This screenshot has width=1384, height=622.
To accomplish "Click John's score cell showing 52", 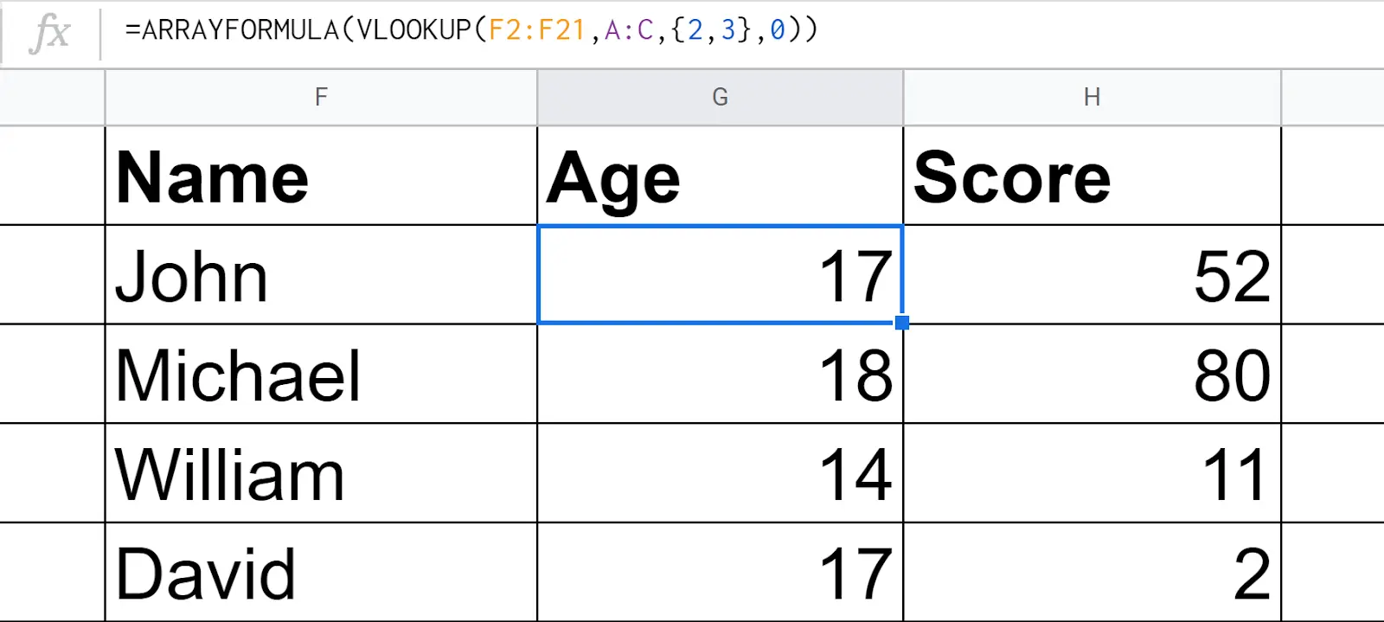I will point(1092,276).
